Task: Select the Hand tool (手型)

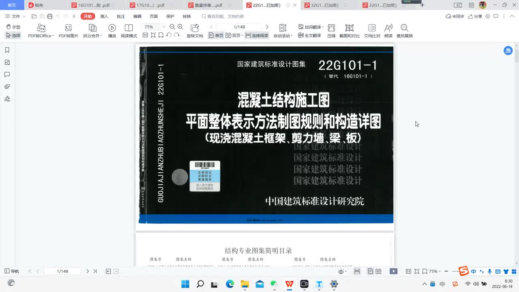Action: coord(13,27)
